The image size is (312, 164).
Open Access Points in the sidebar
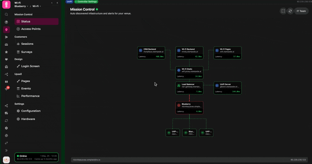(30, 29)
